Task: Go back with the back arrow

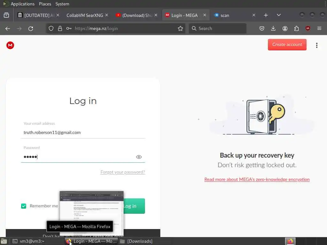Action: (x=8, y=28)
